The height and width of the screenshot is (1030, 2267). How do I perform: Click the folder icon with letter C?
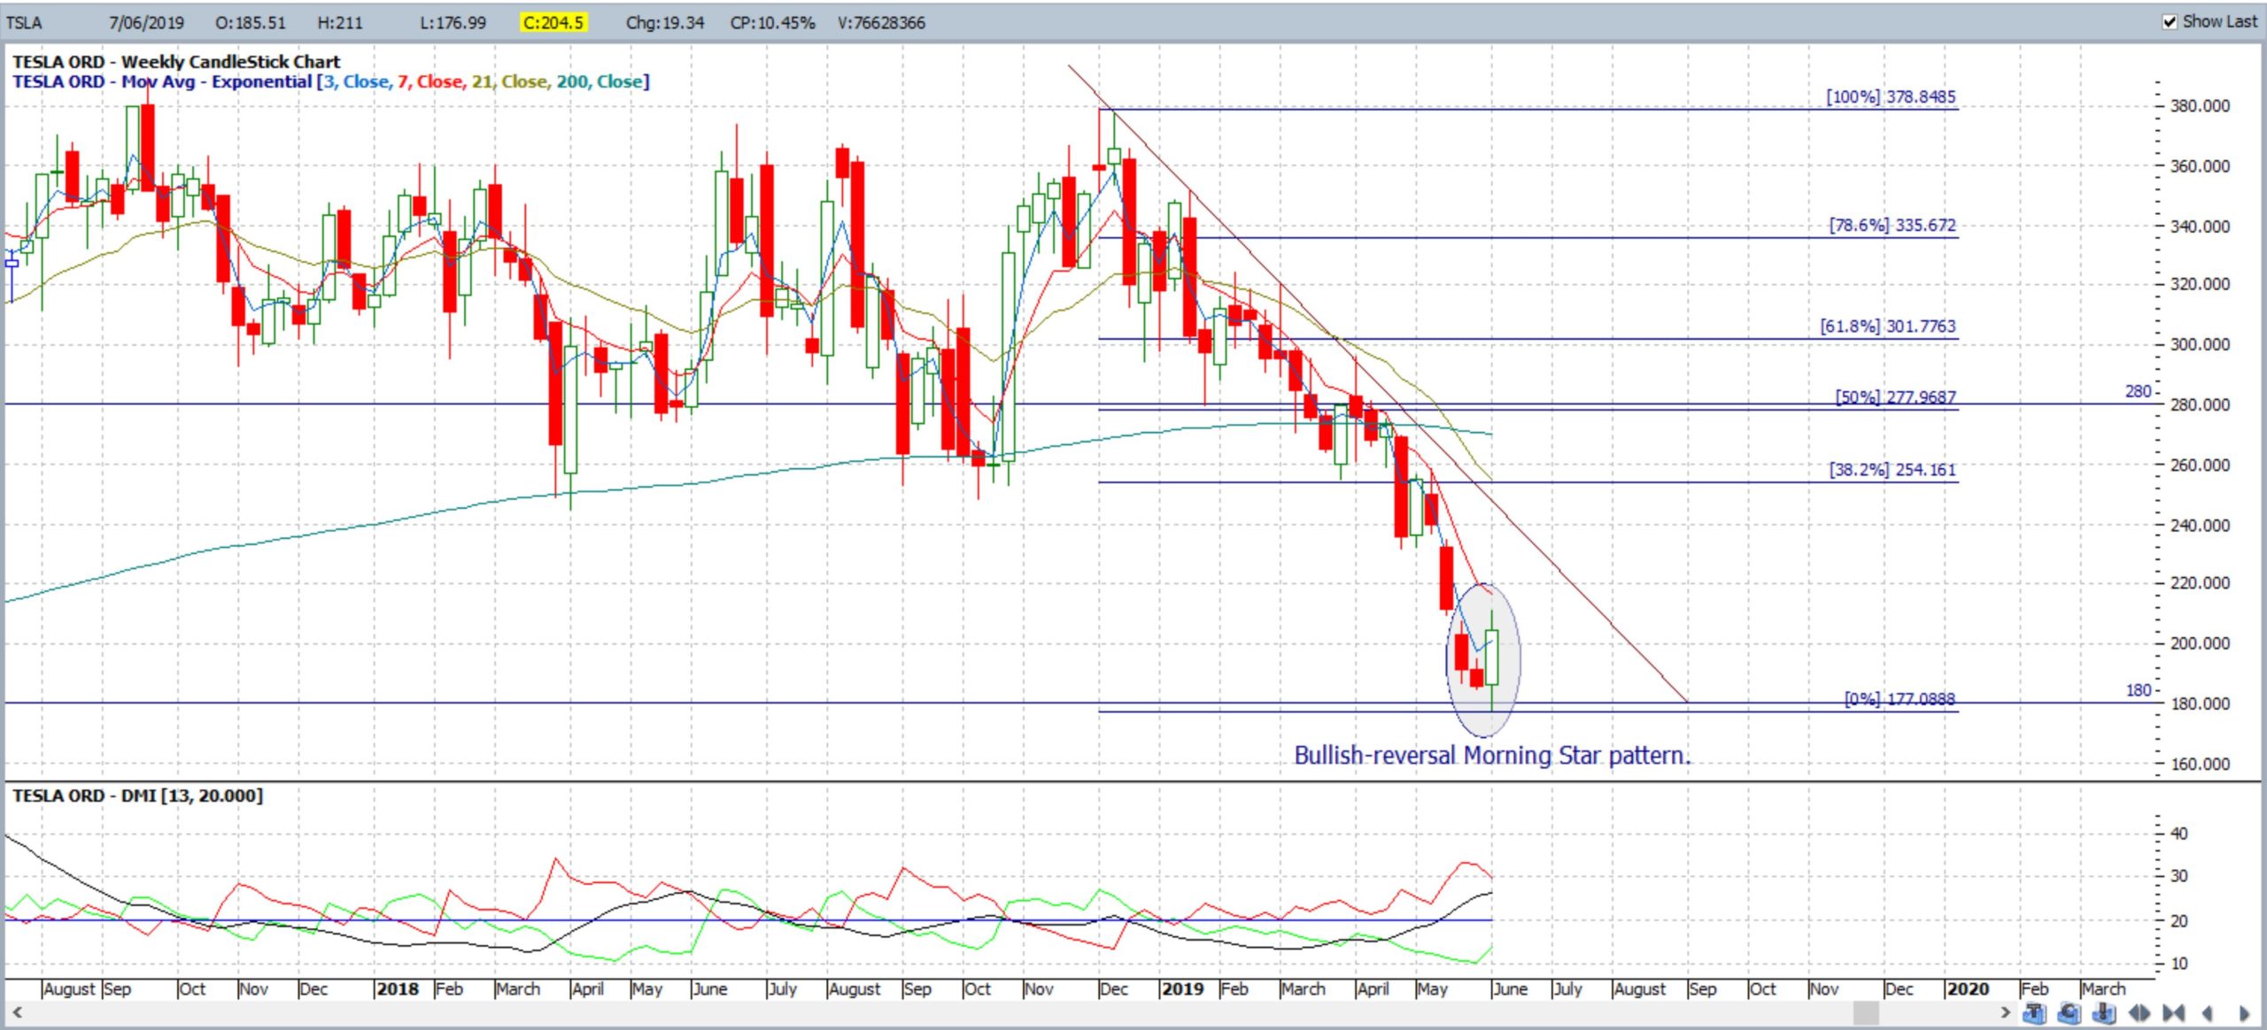click(2070, 1012)
